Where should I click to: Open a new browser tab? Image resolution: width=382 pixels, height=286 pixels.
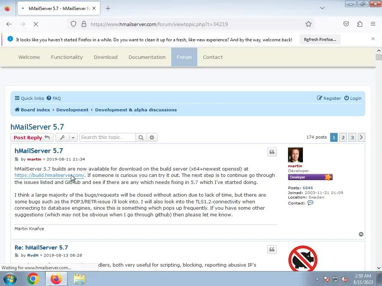point(108,9)
